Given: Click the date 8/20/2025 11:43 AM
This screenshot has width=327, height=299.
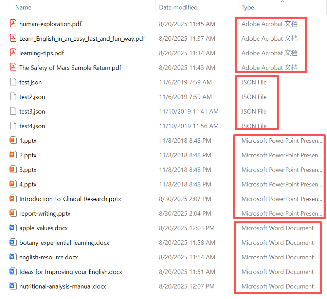Looking at the screenshot, I should coord(187,68).
